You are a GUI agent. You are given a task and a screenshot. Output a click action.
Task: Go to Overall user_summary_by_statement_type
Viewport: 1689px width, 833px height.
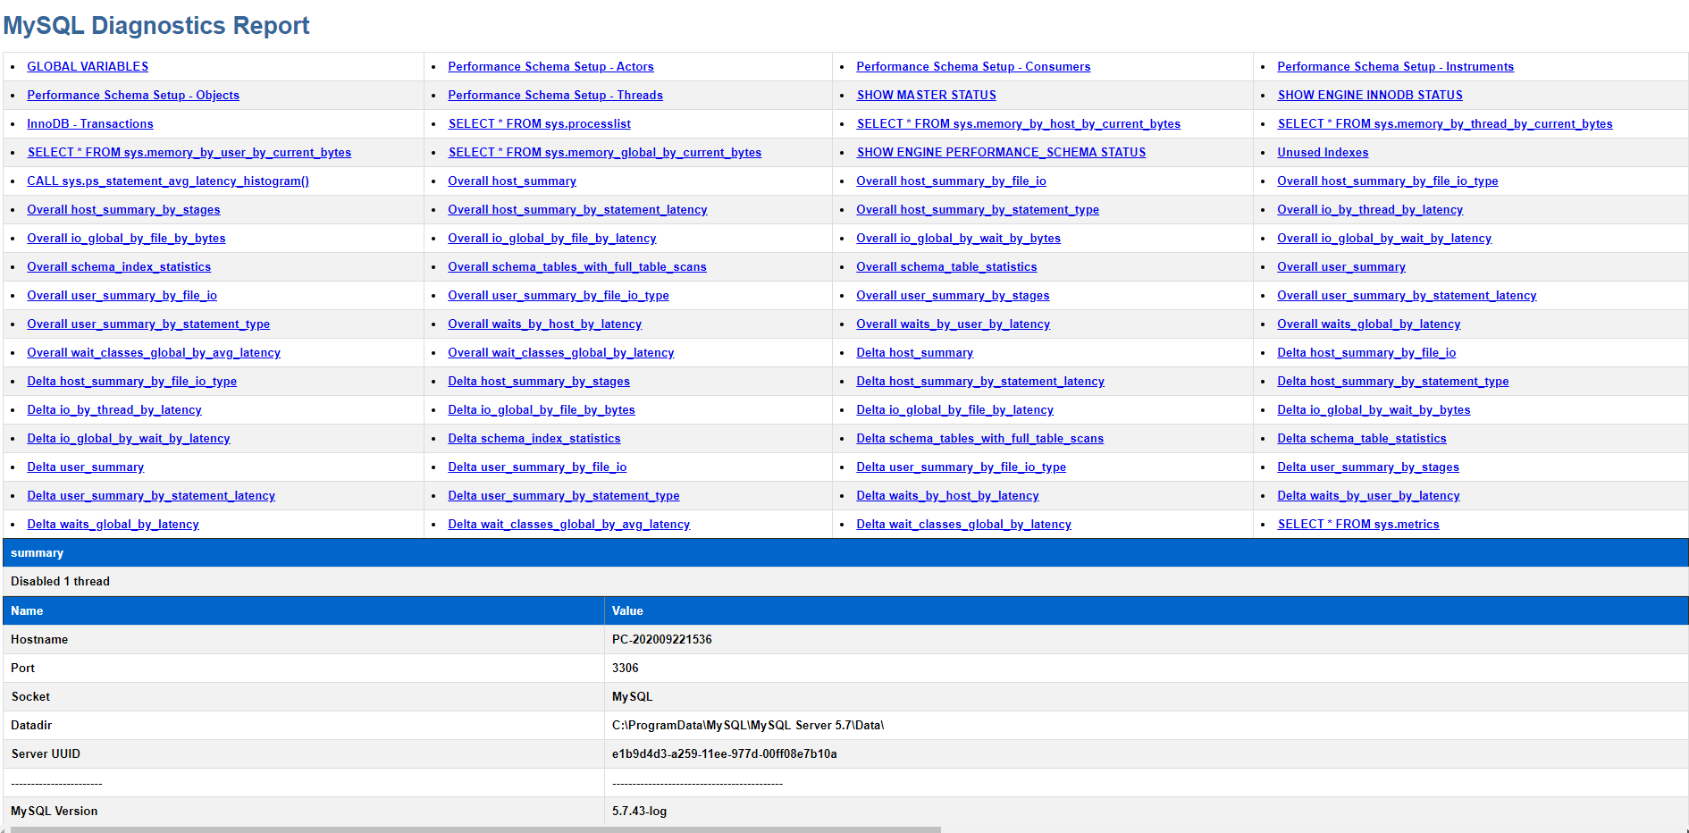pyautogui.click(x=148, y=324)
